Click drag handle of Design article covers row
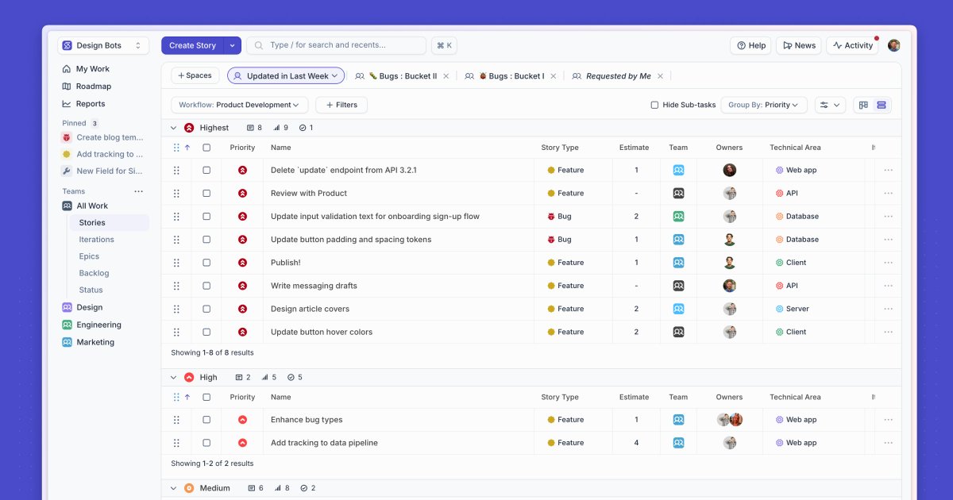 point(176,309)
